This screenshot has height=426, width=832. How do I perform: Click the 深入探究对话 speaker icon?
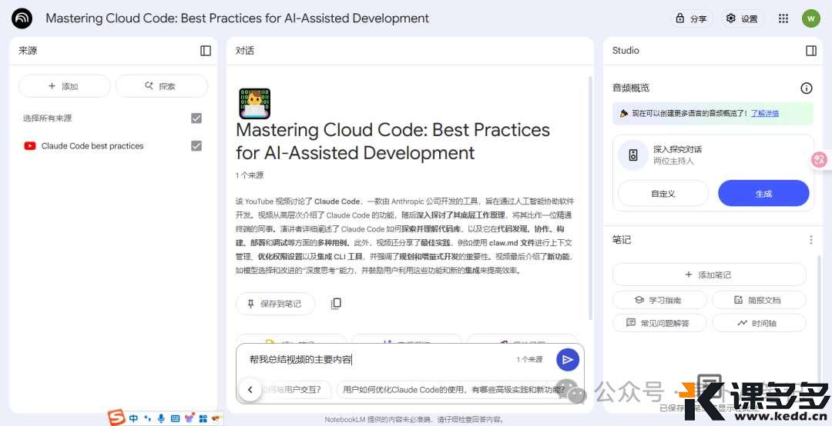(x=633, y=155)
